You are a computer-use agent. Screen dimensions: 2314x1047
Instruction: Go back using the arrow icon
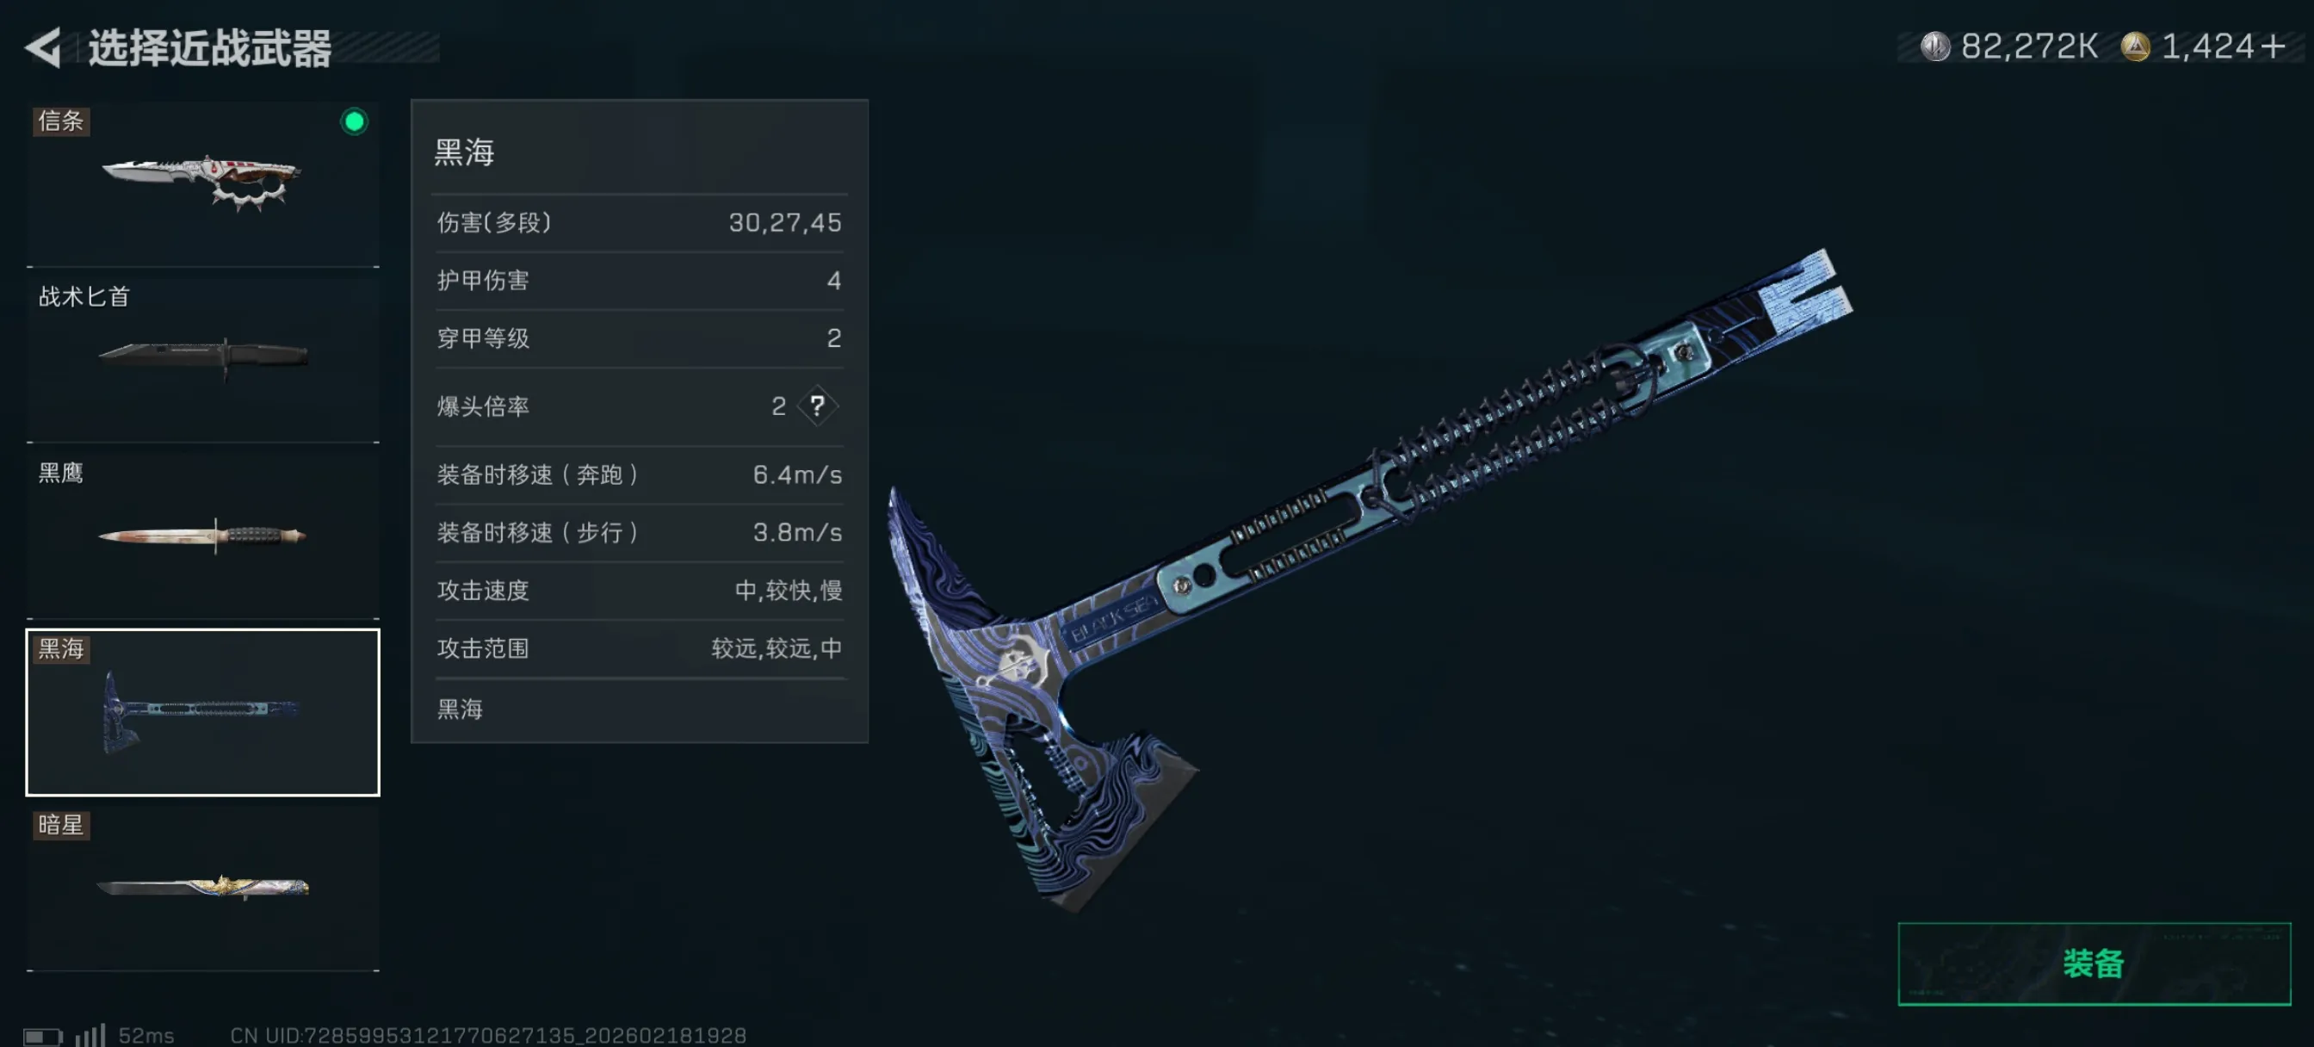(43, 46)
